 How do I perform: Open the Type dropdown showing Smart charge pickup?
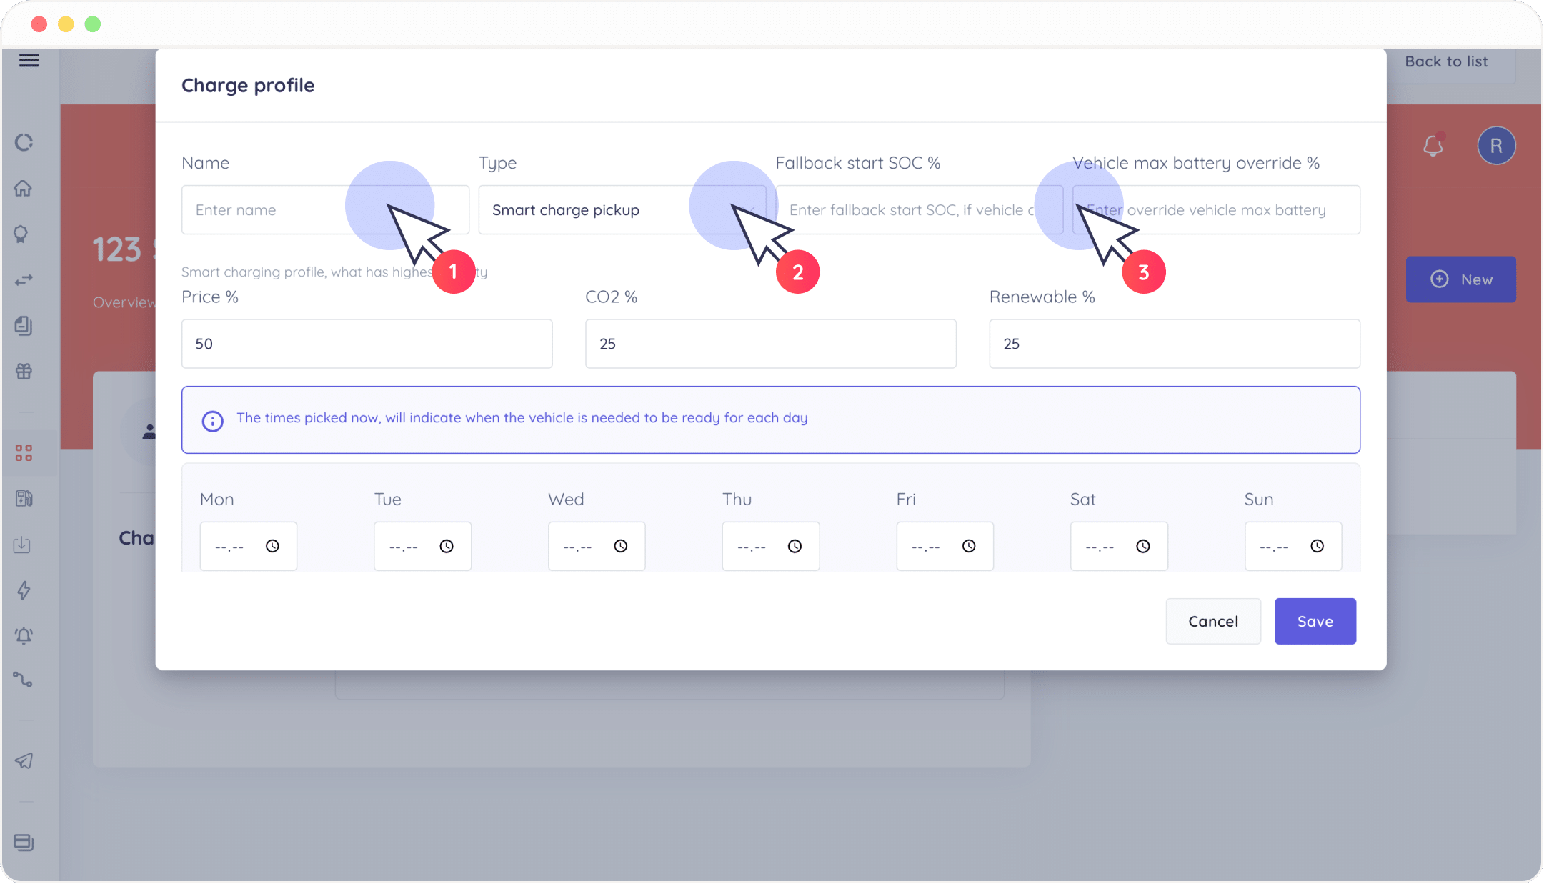622,209
